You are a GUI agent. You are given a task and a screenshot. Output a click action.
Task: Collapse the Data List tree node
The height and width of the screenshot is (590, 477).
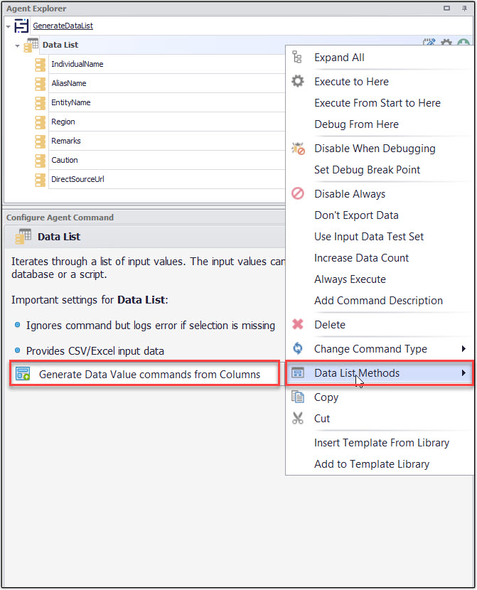[x=17, y=45]
